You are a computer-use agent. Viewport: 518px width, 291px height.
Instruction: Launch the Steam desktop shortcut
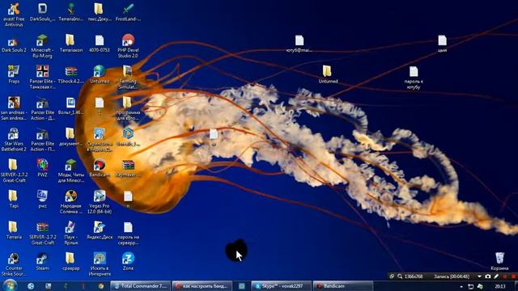tap(42, 261)
